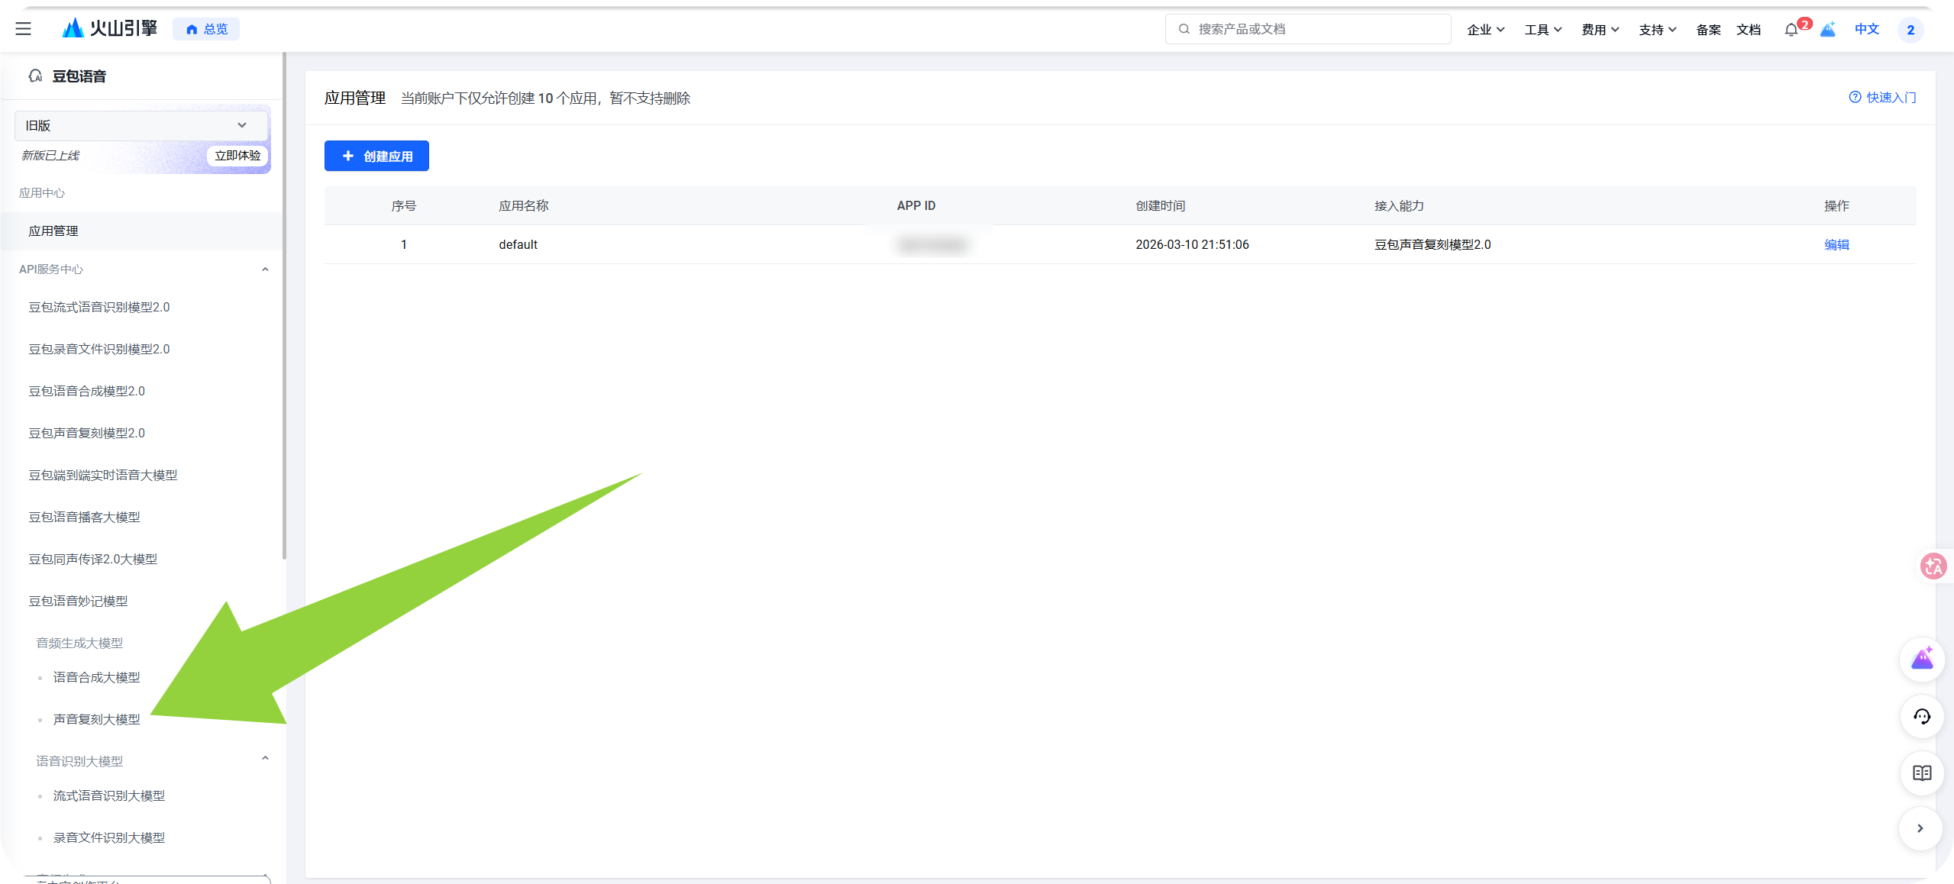Open user account avatar menu
Image resolution: width=1954 pixels, height=884 pixels.
[x=1910, y=30]
